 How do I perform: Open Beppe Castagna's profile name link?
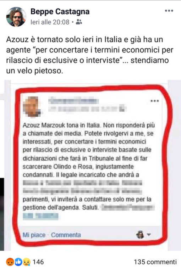click(x=60, y=12)
